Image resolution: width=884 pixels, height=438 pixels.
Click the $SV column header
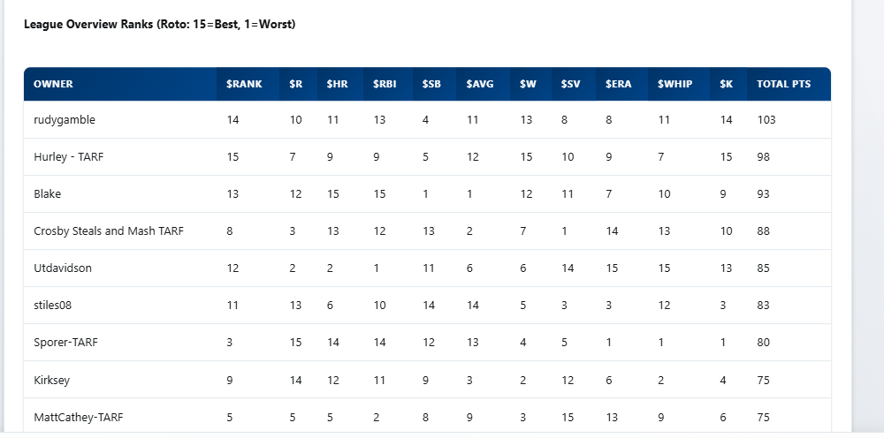click(x=570, y=85)
